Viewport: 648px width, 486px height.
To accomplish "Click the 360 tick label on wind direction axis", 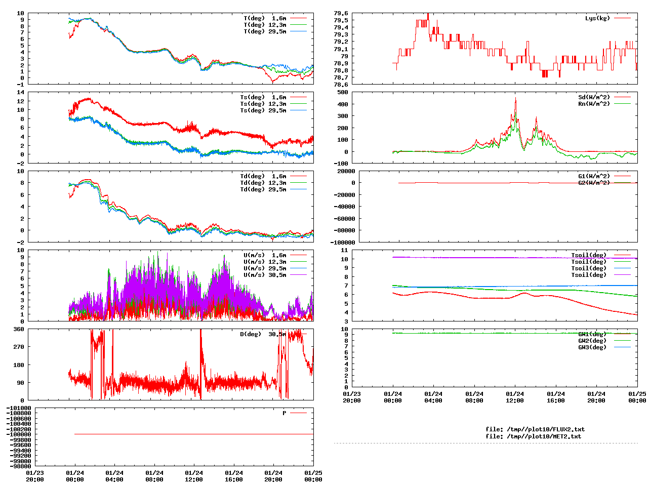I will (19, 330).
